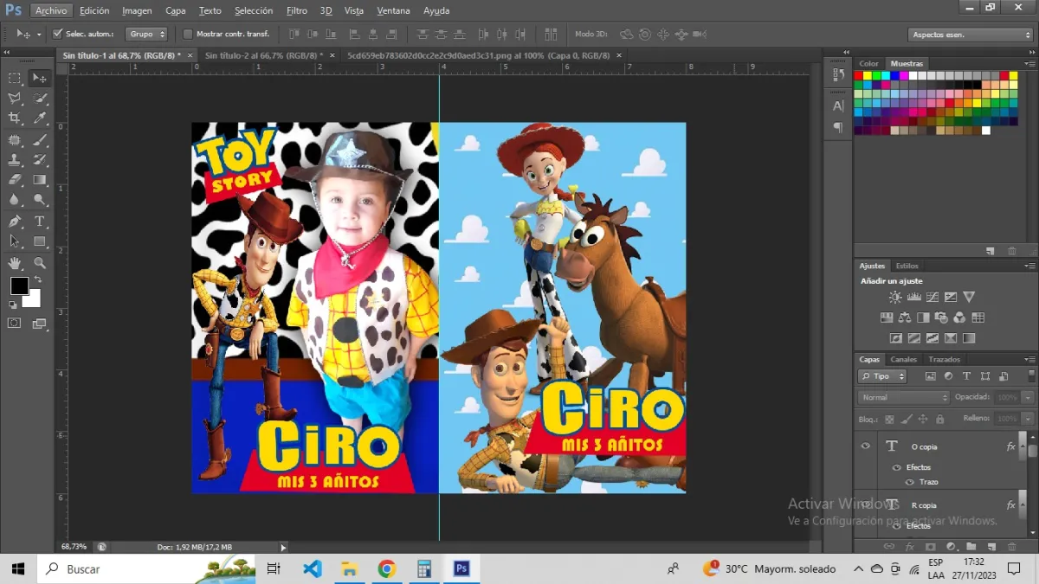Add layer mask button
1039x584 pixels.
(931, 547)
